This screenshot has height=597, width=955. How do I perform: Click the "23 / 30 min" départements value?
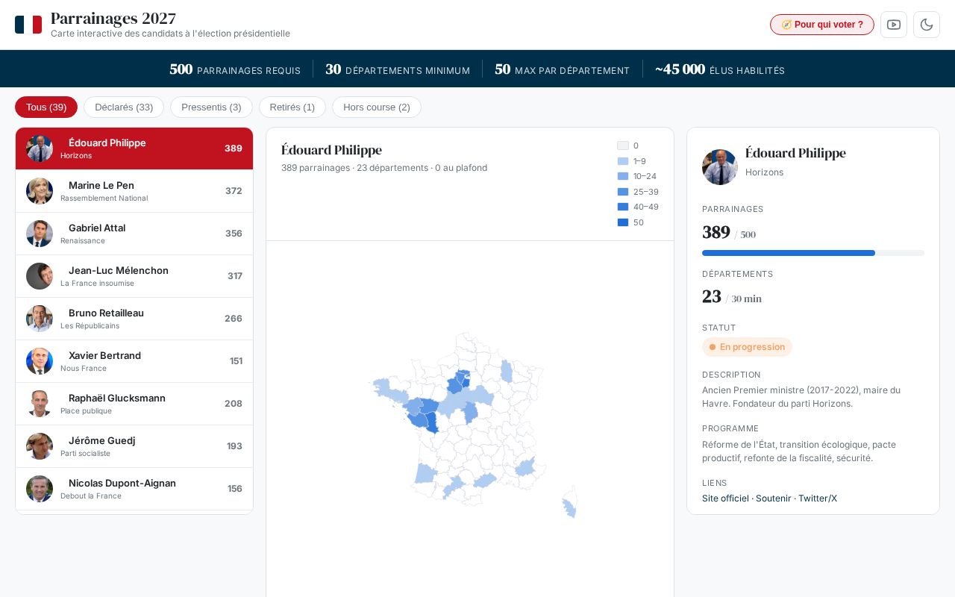tap(732, 297)
